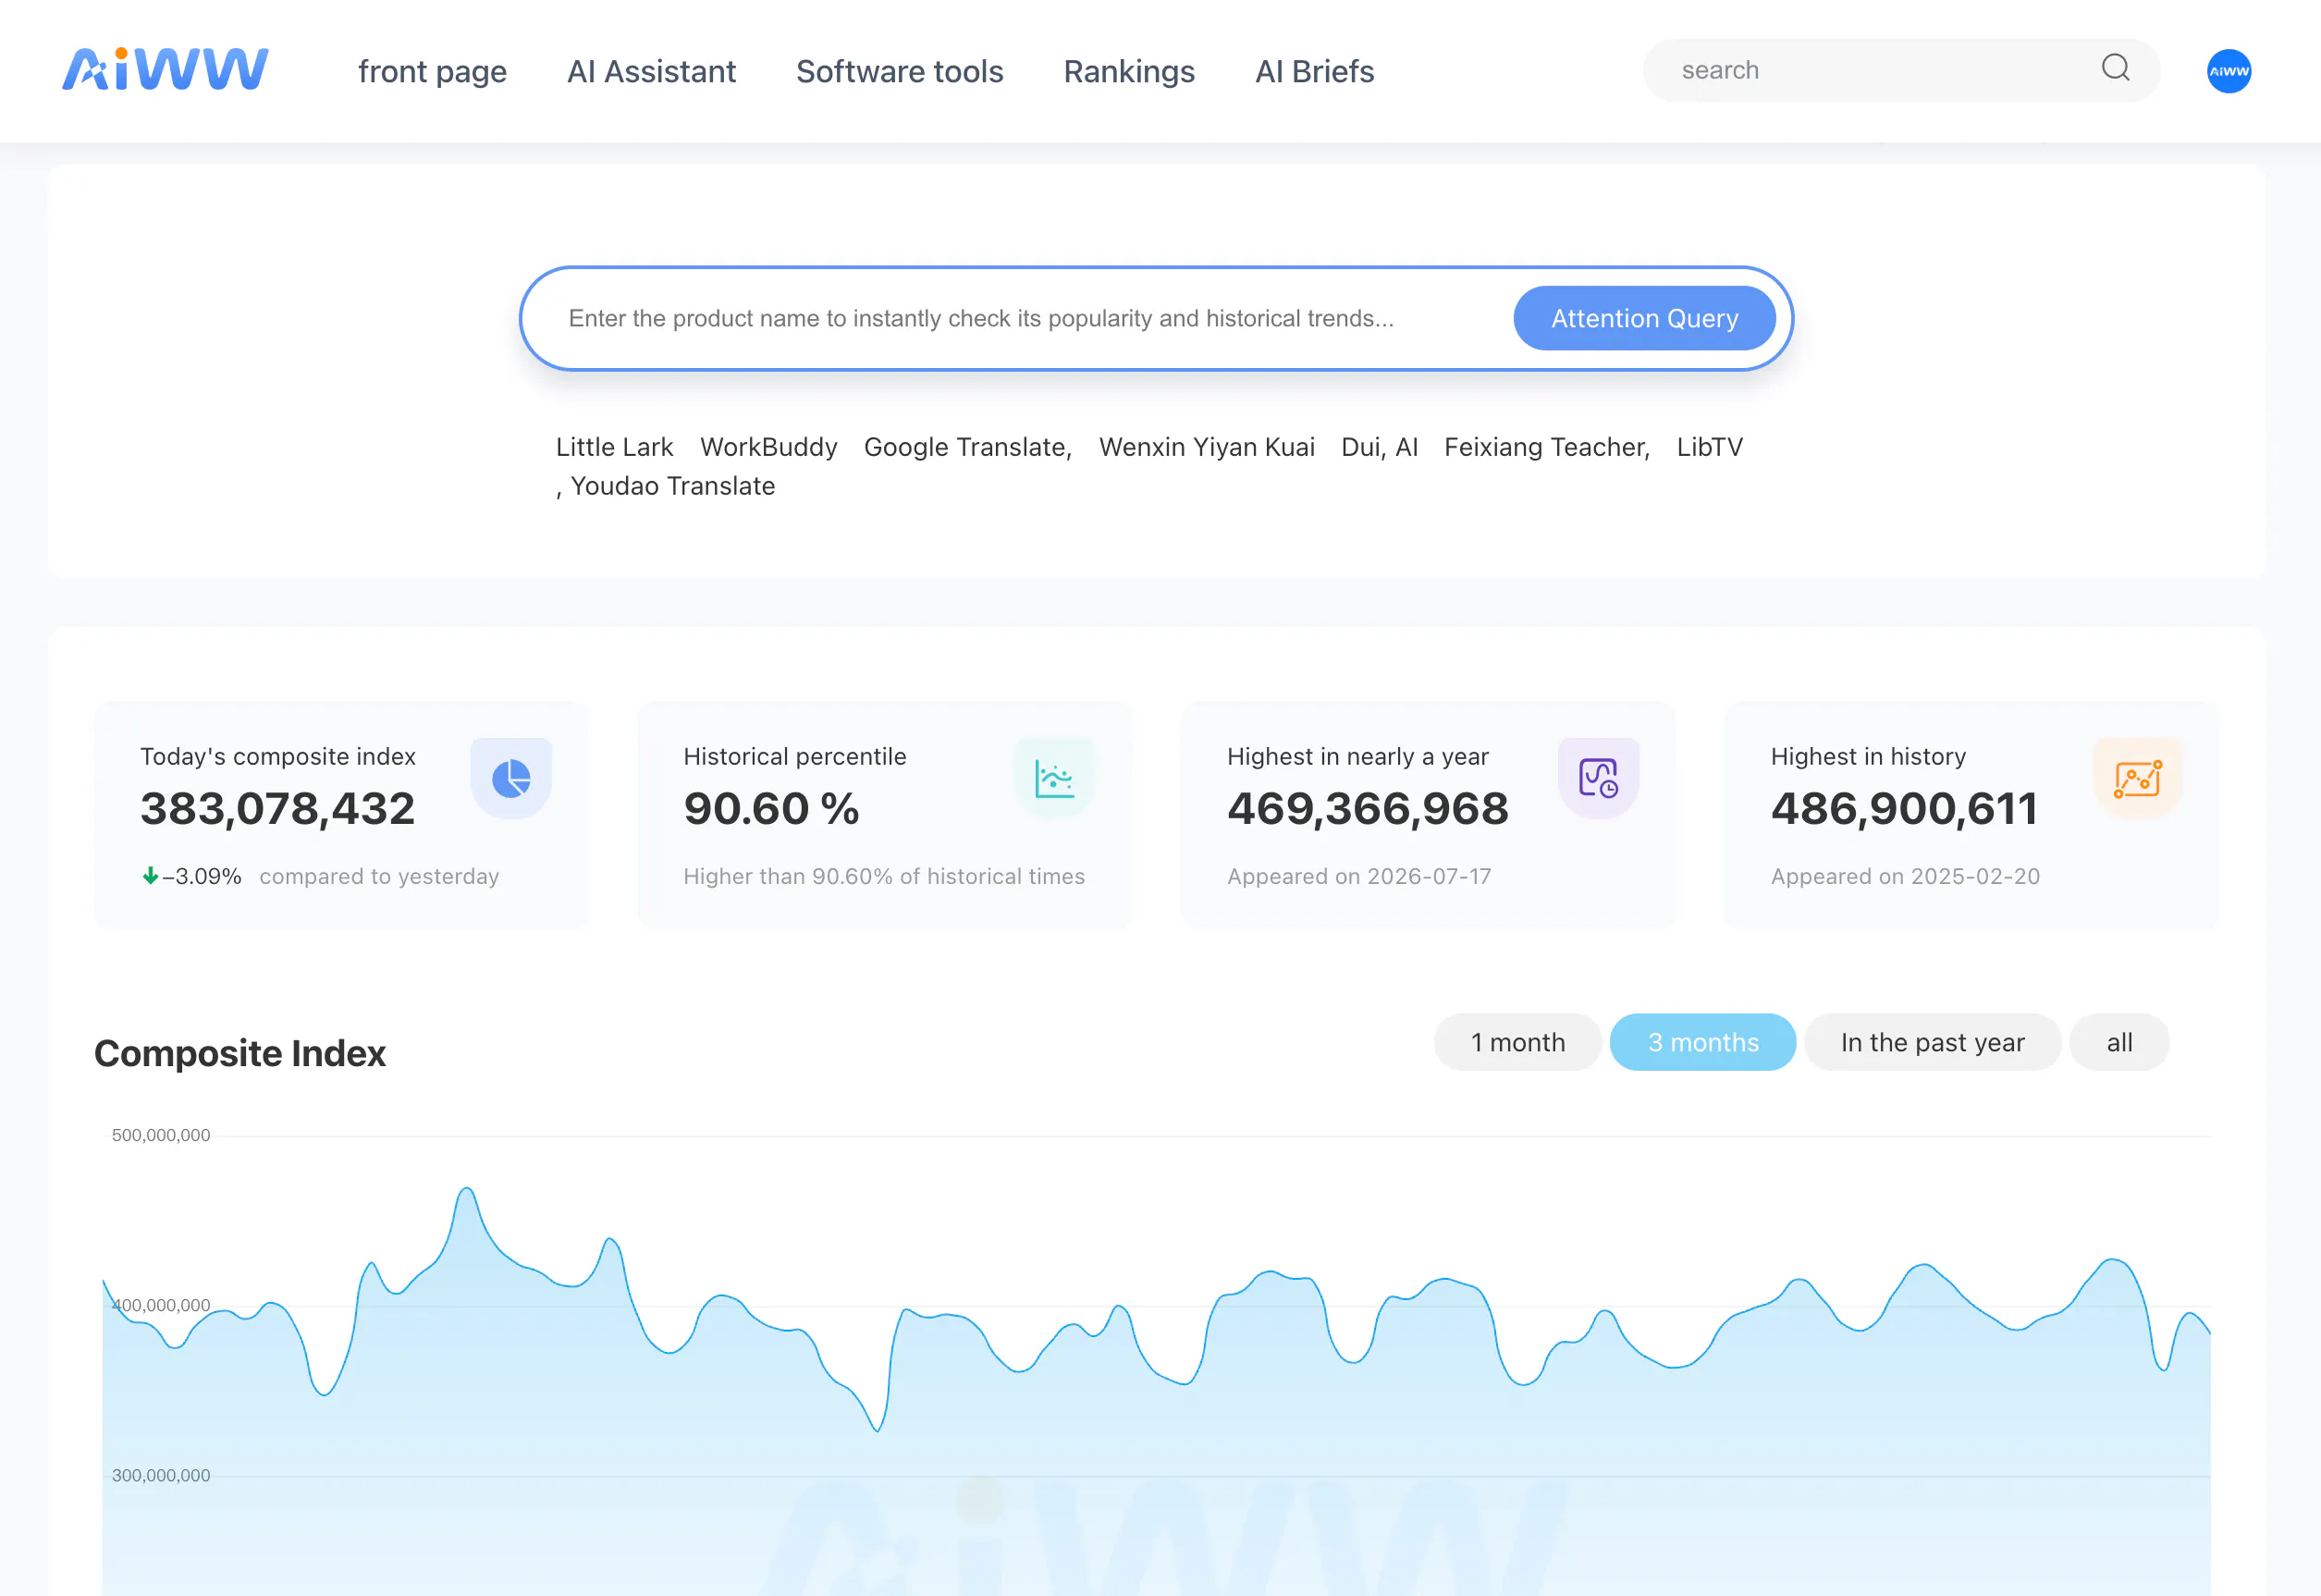The image size is (2321, 1596).
Task: Click the Dui, AI suggestion
Action: [1379, 447]
